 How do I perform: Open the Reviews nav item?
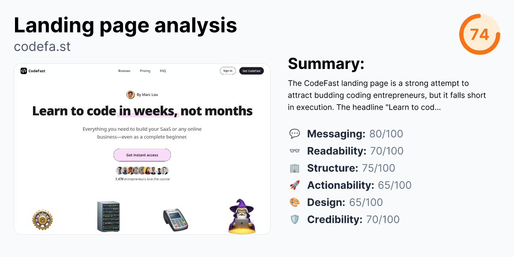(x=124, y=71)
